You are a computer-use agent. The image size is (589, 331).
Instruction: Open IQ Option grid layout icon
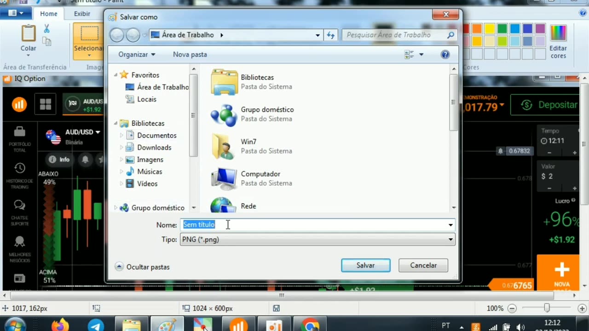(46, 104)
